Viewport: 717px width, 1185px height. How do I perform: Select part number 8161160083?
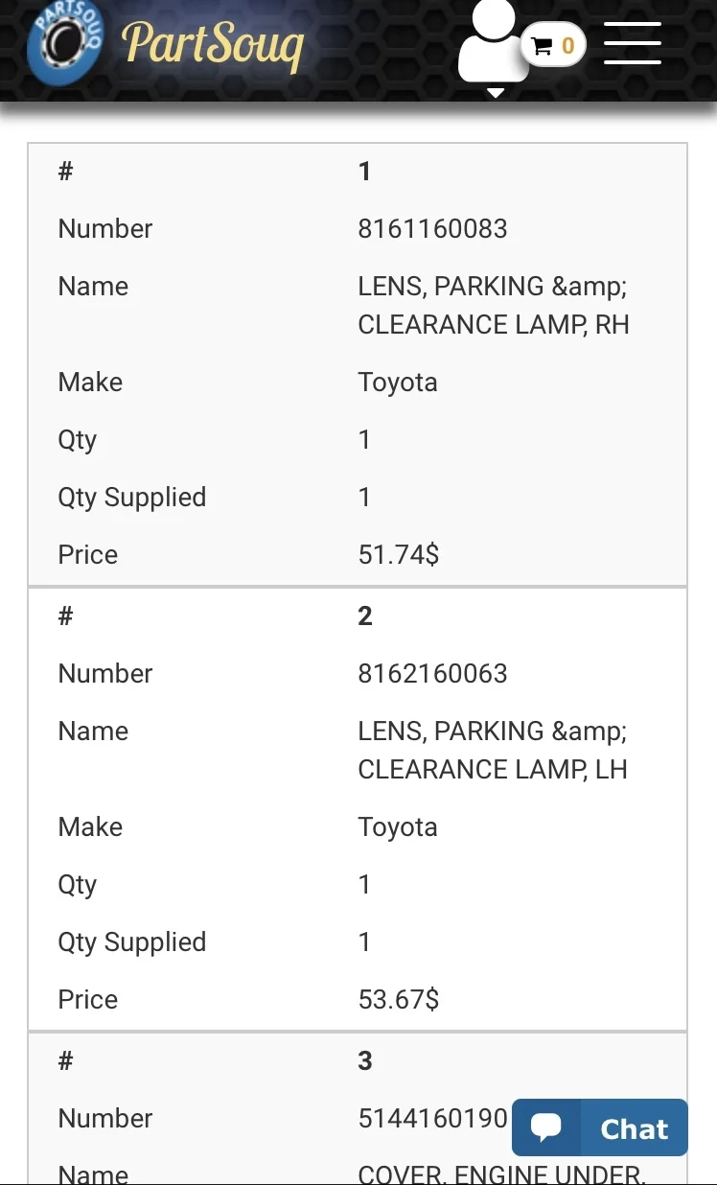coord(432,229)
